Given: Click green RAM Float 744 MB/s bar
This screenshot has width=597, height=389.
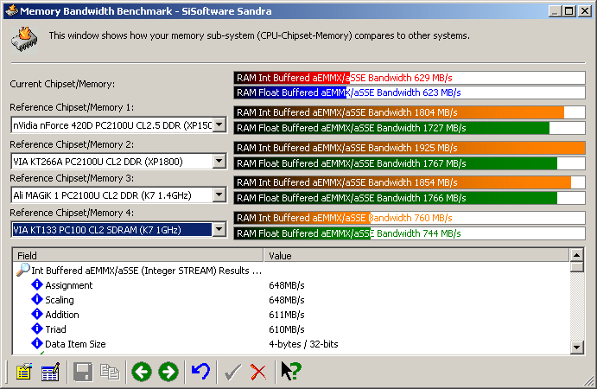Looking at the screenshot, I should click(x=410, y=233).
